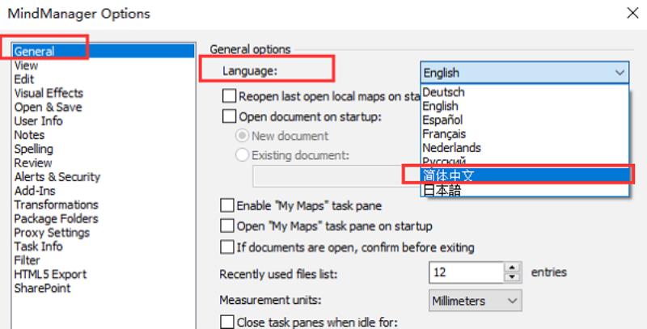Increase recently used files count
Image resolution: width=647 pixels, height=329 pixels.
tap(513, 268)
